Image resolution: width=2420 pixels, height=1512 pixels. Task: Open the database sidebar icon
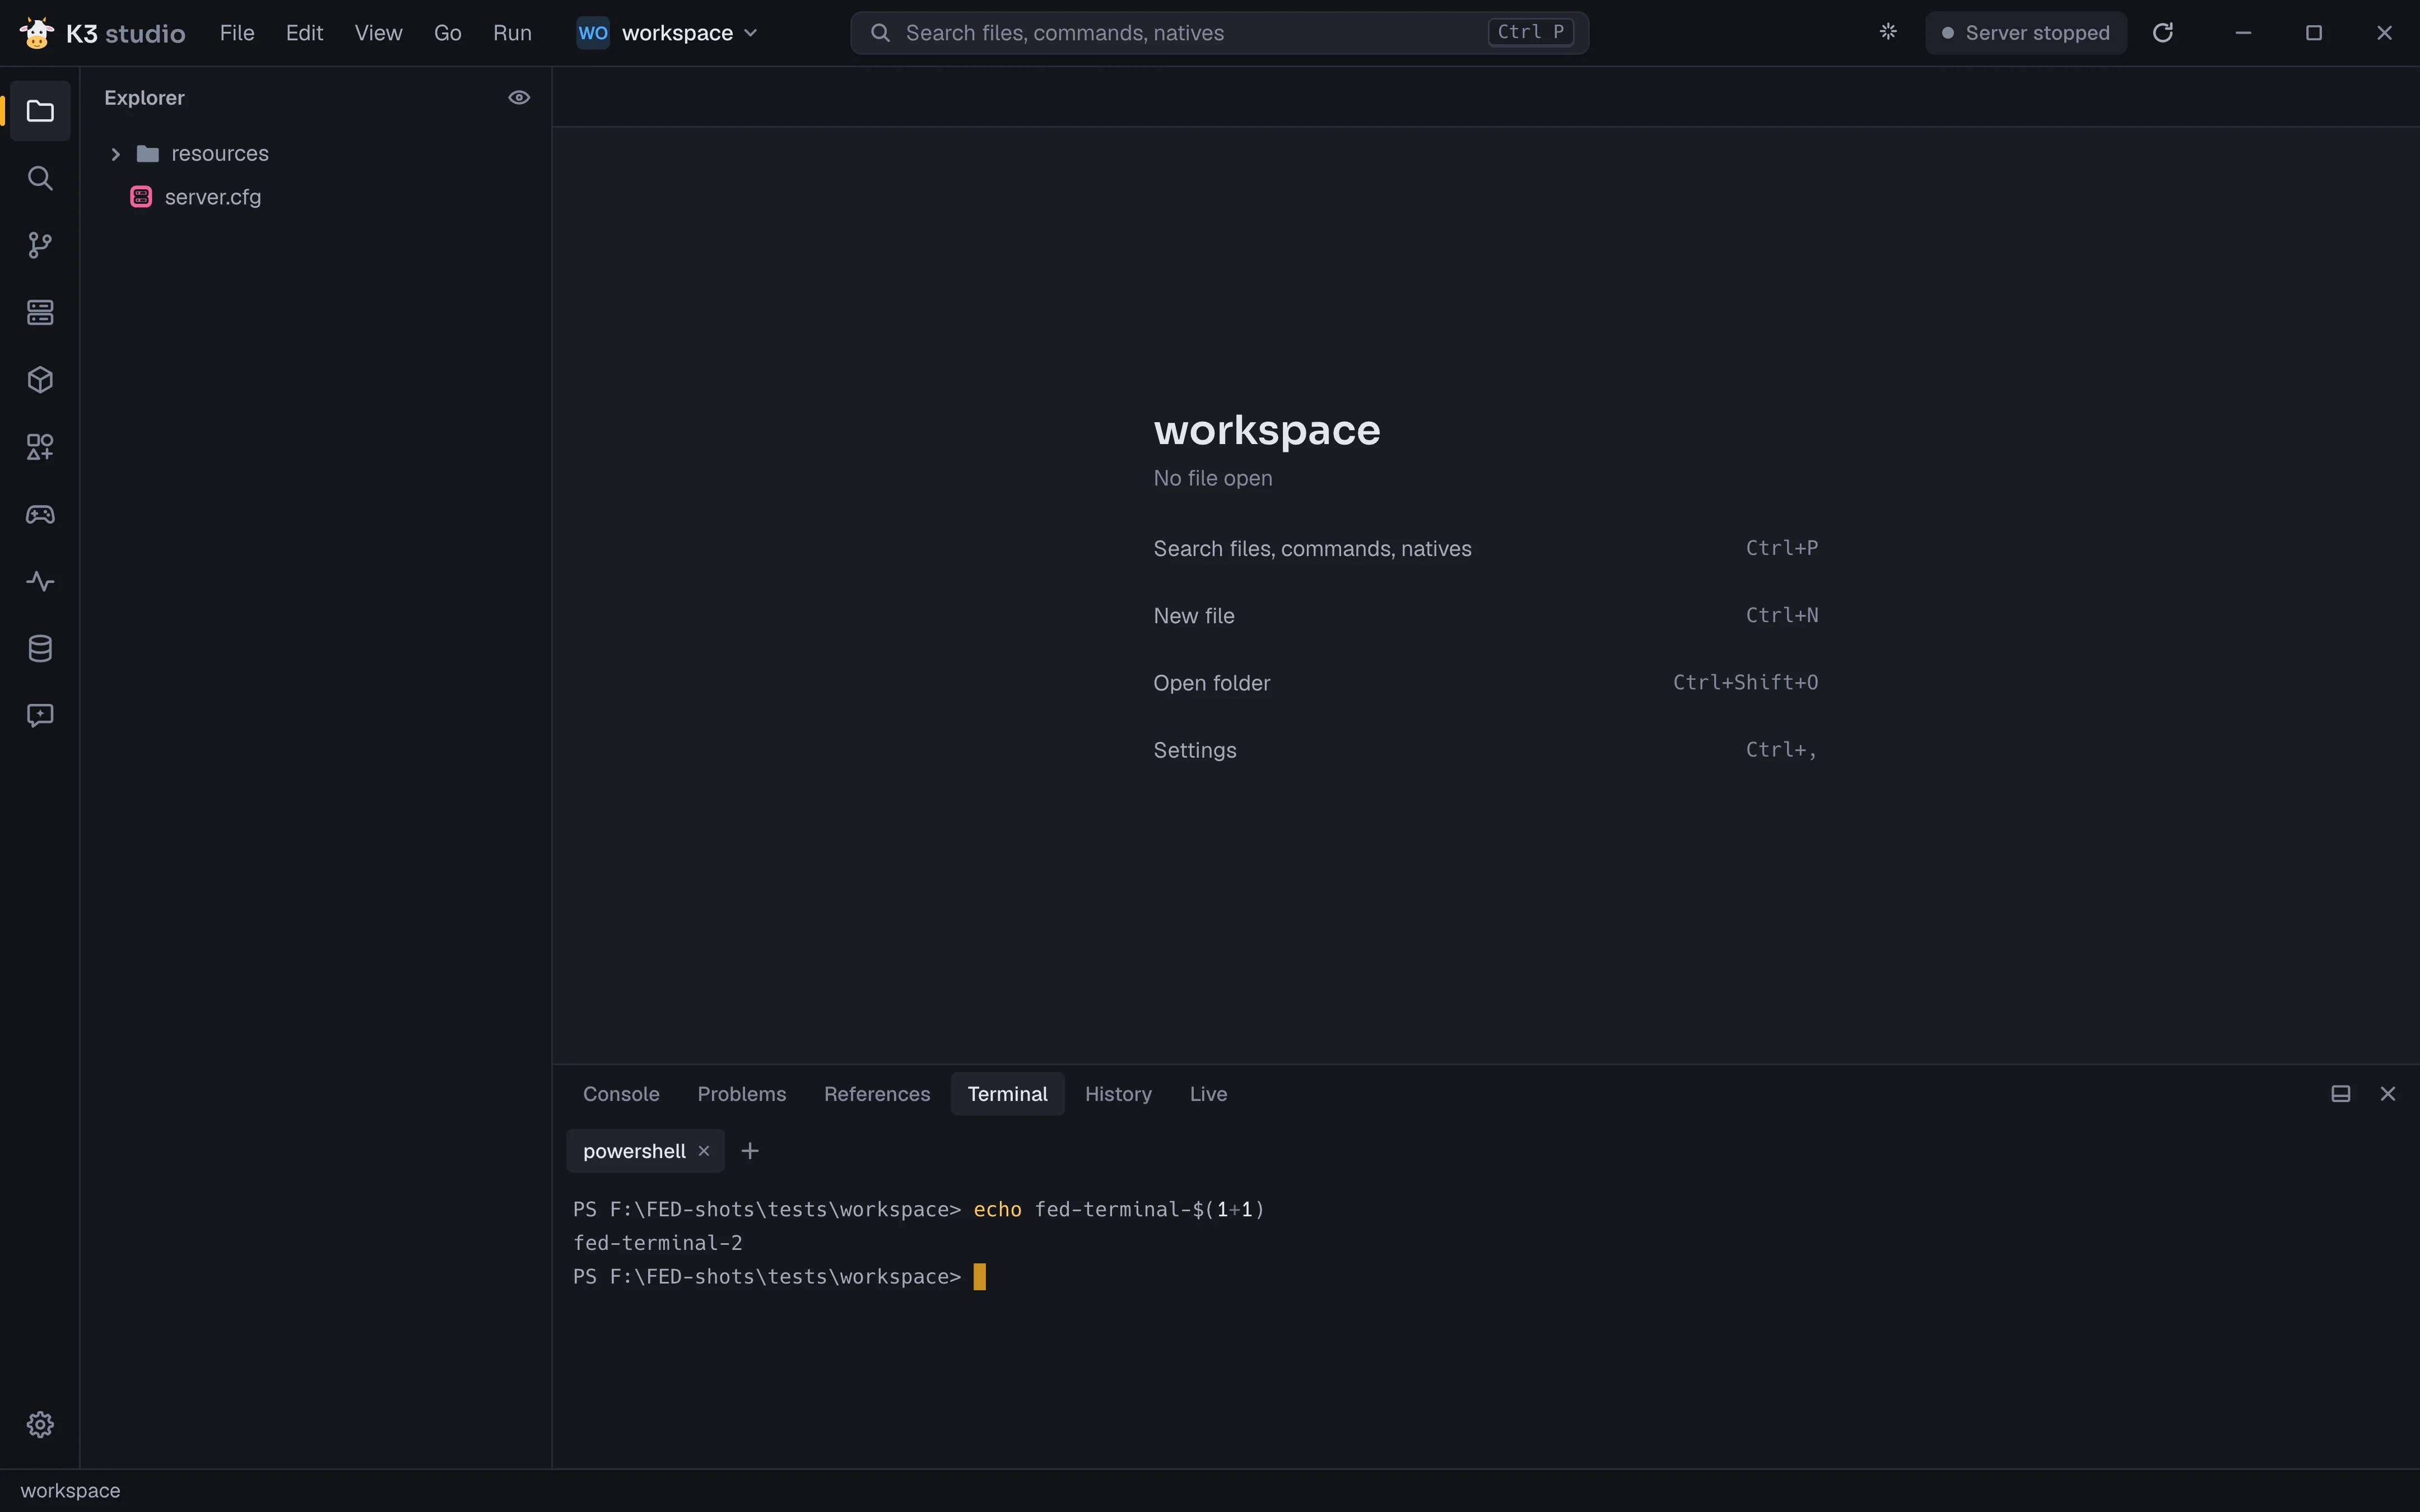[40, 648]
